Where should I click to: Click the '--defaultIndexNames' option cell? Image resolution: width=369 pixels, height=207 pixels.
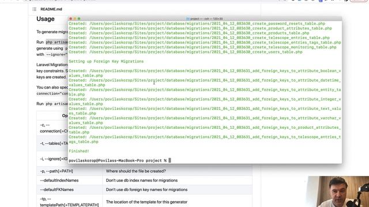[69, 180]
